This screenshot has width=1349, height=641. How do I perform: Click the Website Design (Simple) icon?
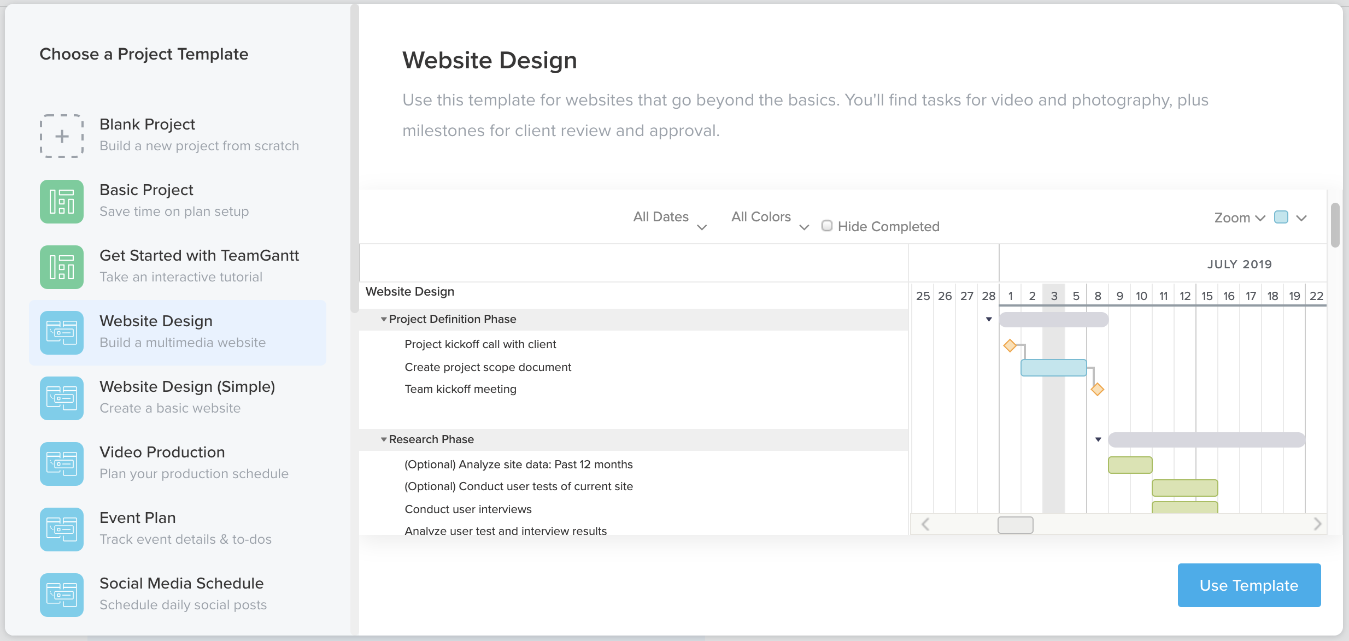point(62,398)
